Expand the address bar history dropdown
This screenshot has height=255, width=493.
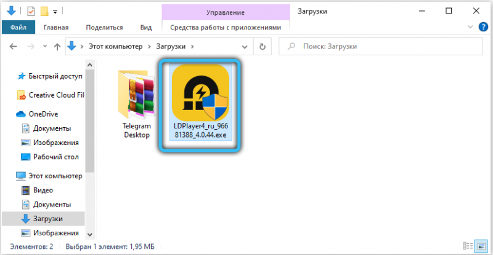(x=244, y=47)
